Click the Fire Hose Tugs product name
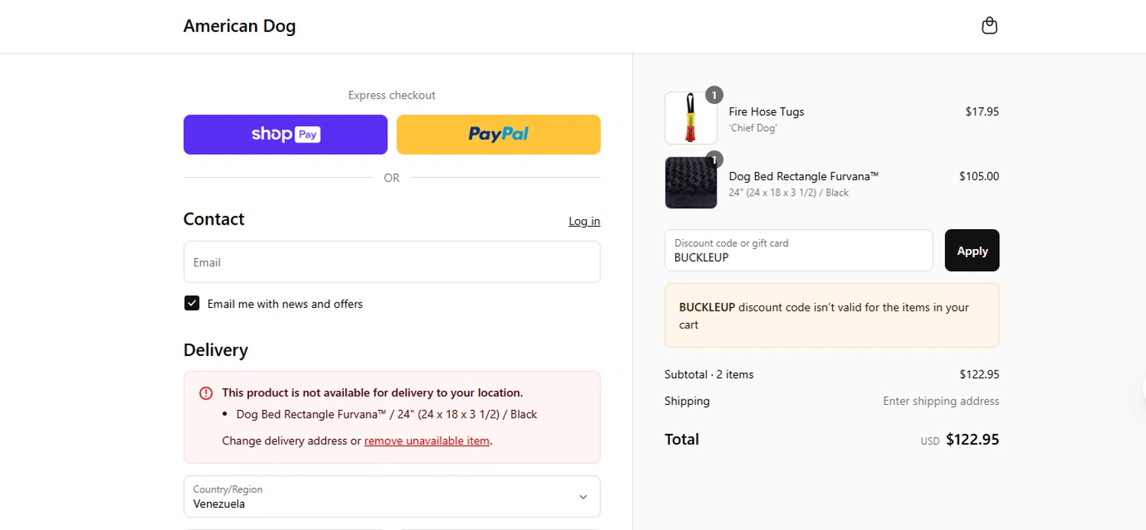The height and width of the screenshot is (530, 1146). coord(766,111)
